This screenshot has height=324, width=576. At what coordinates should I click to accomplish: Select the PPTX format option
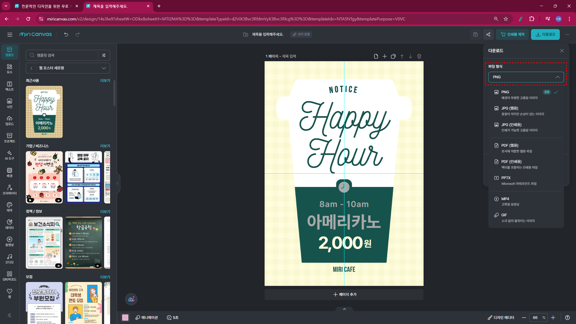[526, 181]
